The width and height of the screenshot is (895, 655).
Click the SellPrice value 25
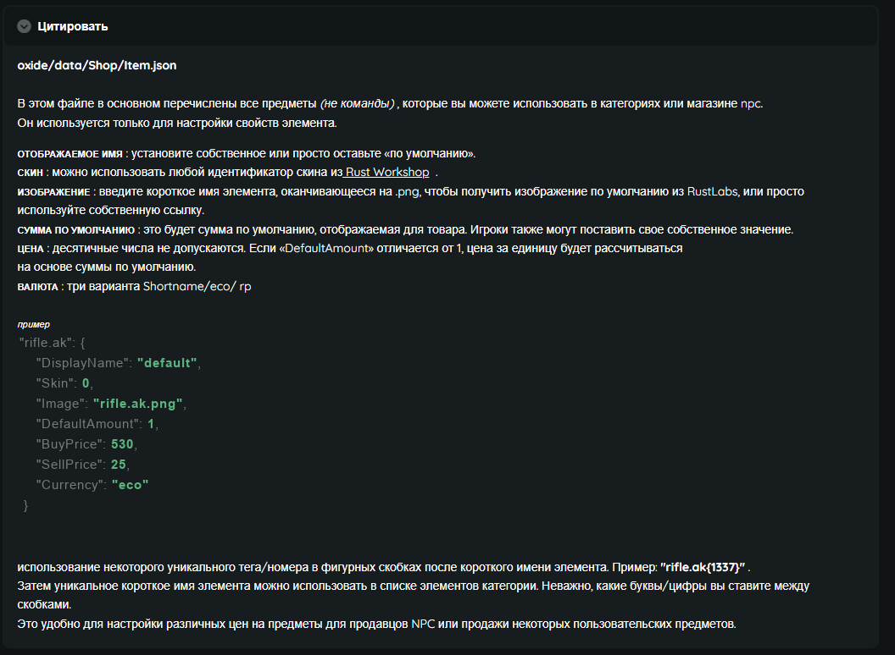click(120, 464)
